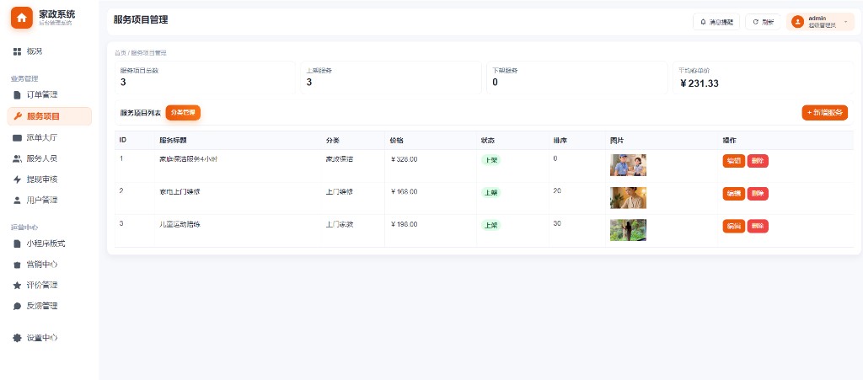Open the admin account dropdown arrow
The width and height of the screenshot is (863, 380).
pyautogui.click(x=845, y=22)
